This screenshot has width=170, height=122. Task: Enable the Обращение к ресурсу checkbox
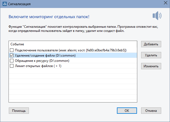(12, 61)
